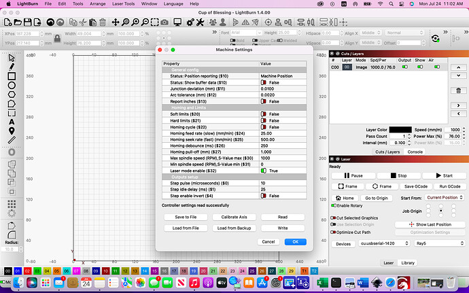Click the Write button in Machine Settings
This screenshot has width=469, height=293.
tap(283, 228)
